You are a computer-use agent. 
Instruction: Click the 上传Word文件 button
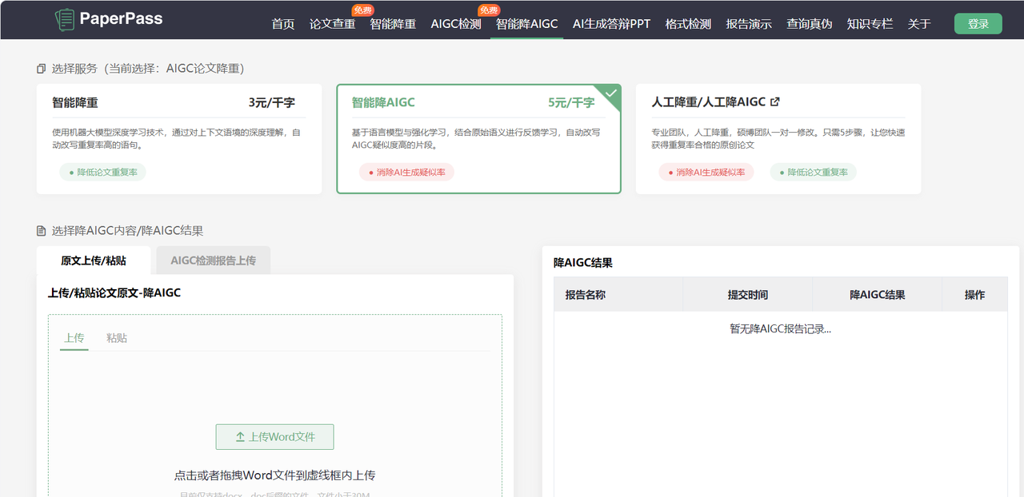tap(274, 437)
